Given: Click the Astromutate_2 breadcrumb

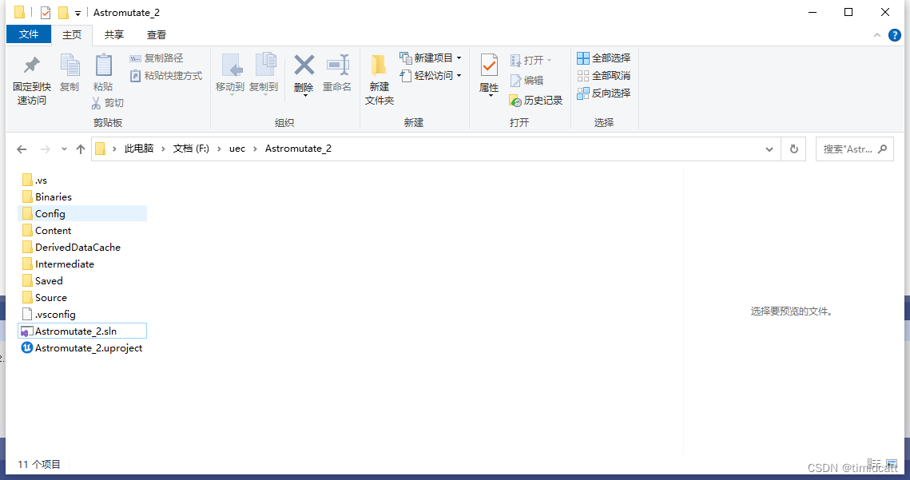Looking at the screenshot, I should (298, 149).
